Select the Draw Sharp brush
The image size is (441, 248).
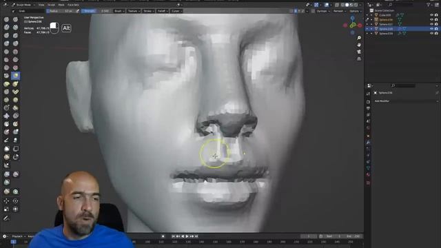coord(15,19)
